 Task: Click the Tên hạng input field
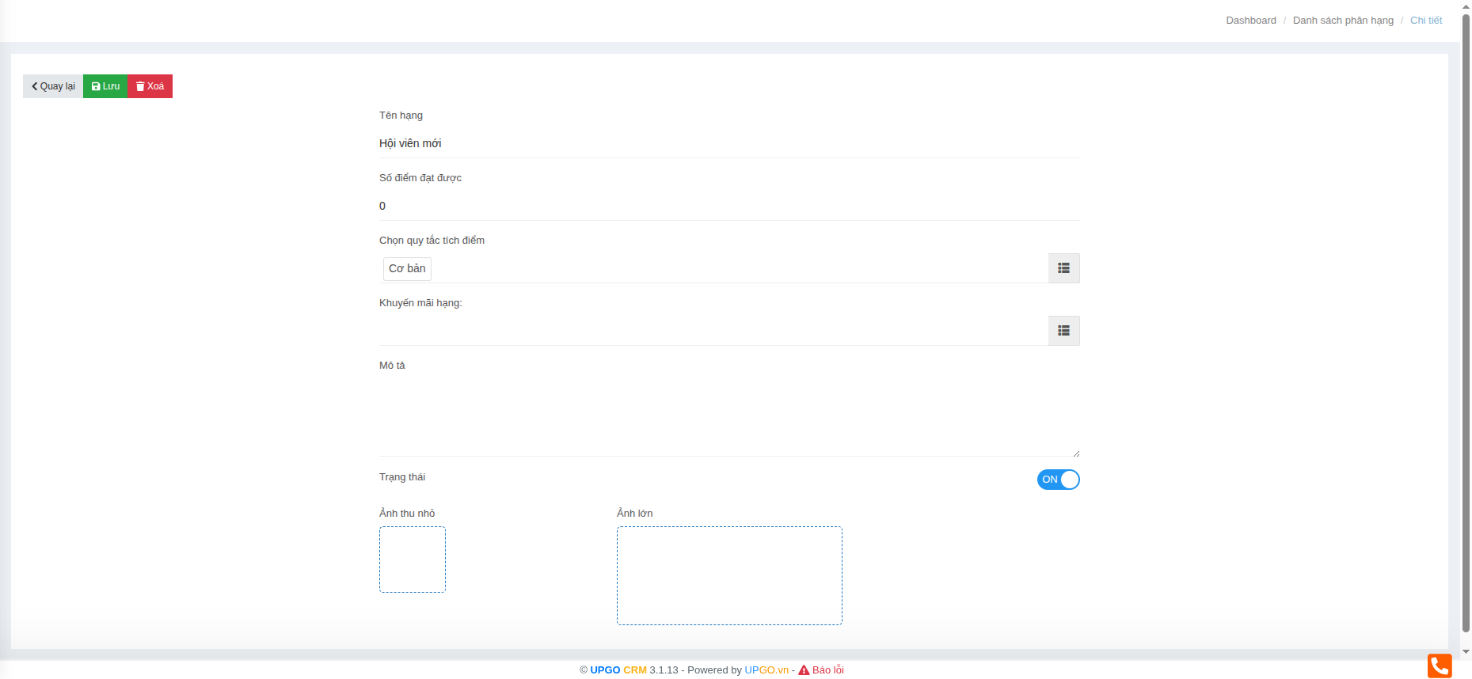[728, 143]
